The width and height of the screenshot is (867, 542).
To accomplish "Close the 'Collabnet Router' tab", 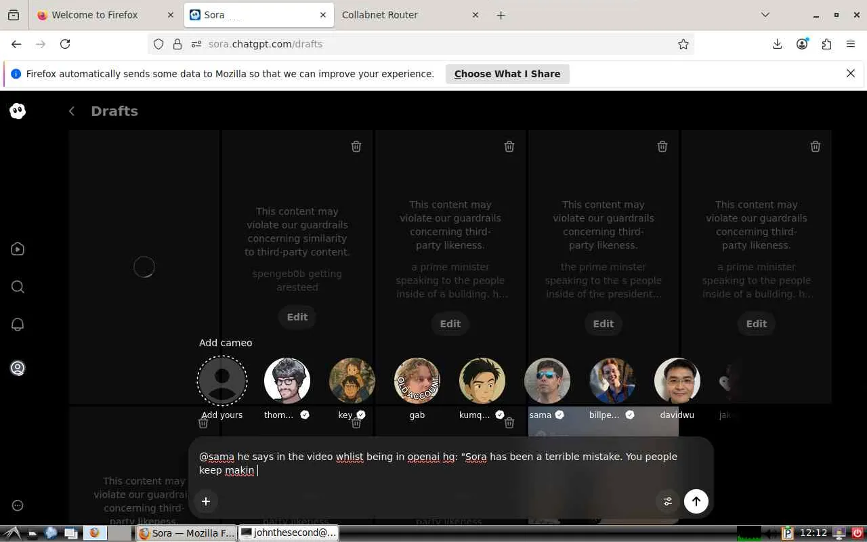I will (x=475, y=15).
